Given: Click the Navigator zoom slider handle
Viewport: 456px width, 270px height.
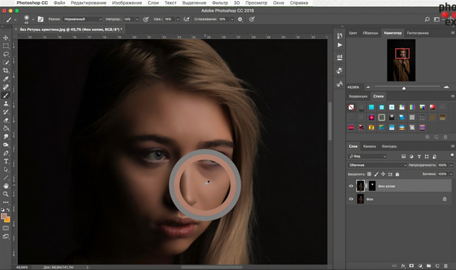Looking at the screenshot, I should 404,88.
